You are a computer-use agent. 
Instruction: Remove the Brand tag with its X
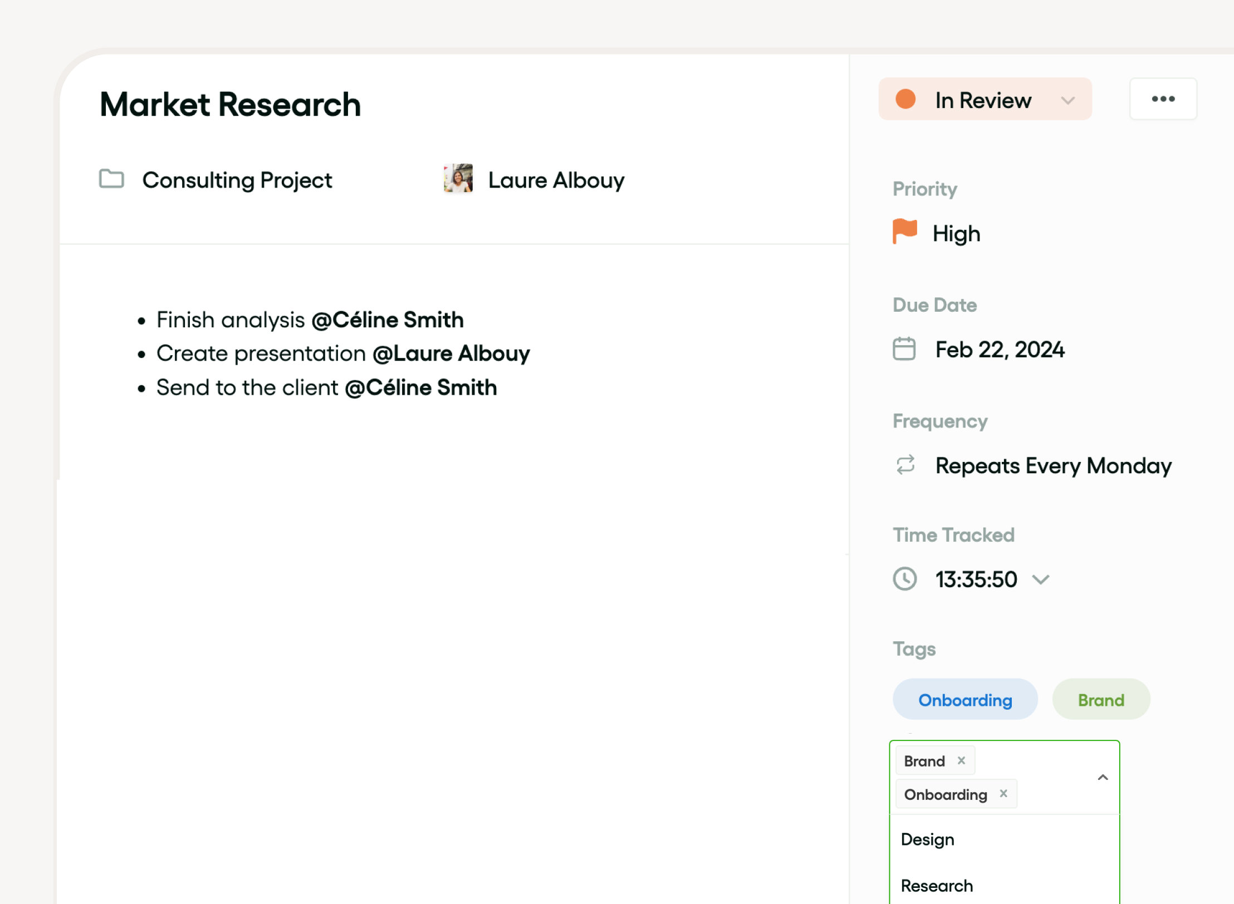[x=961, y=760]
